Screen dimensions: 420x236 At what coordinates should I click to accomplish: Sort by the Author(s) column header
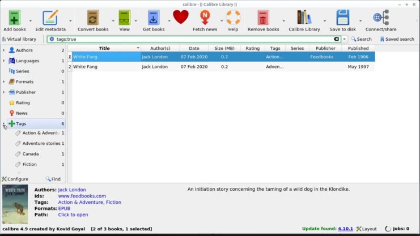(160, 48)
